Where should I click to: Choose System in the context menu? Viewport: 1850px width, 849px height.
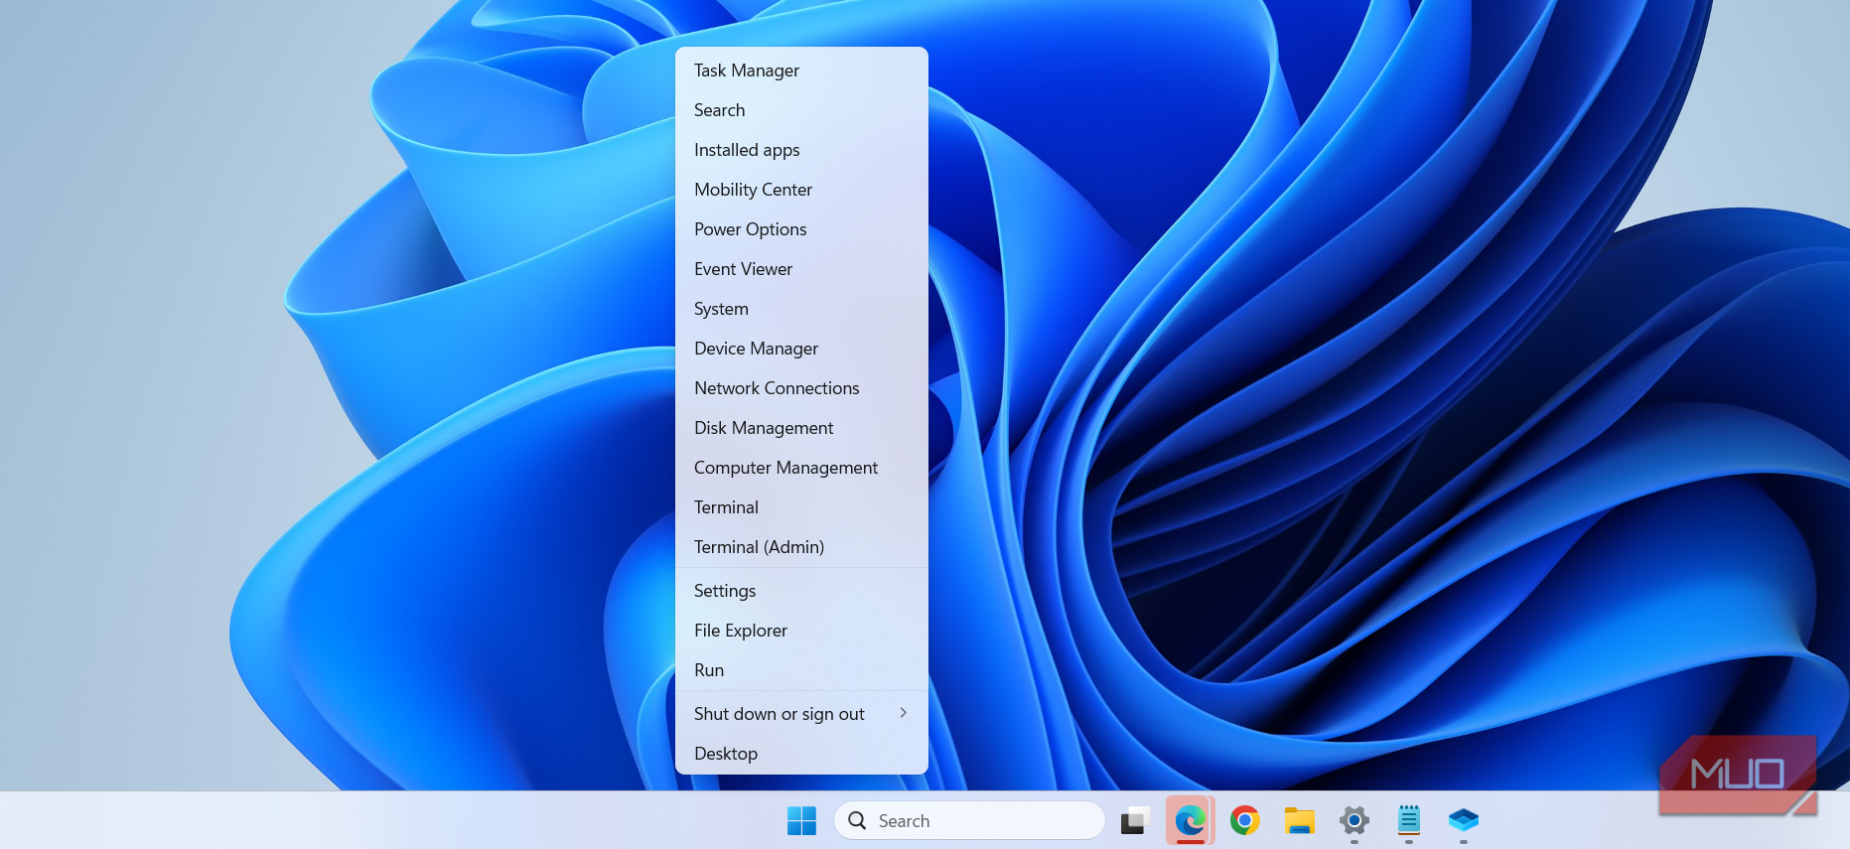pos(801,309)
